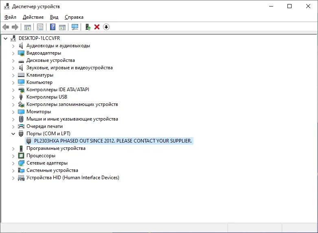Select the Дисковые устройства label
This screenshot has width=318, height=233.
point(50,60)
